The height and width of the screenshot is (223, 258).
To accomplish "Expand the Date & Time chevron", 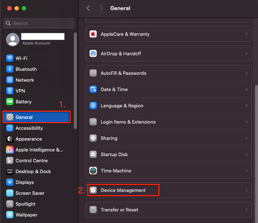I will tap(246, 89).
